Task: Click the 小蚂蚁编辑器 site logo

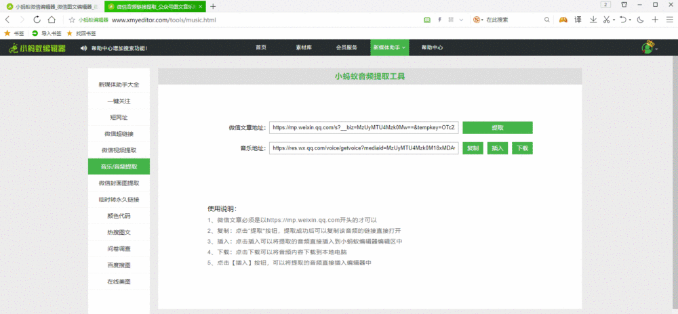Action: 37,48
